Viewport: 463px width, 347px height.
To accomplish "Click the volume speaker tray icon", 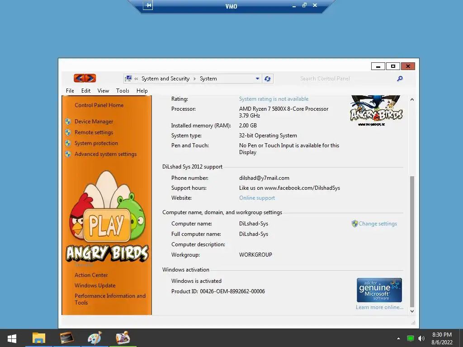I will tap(421, 338).
